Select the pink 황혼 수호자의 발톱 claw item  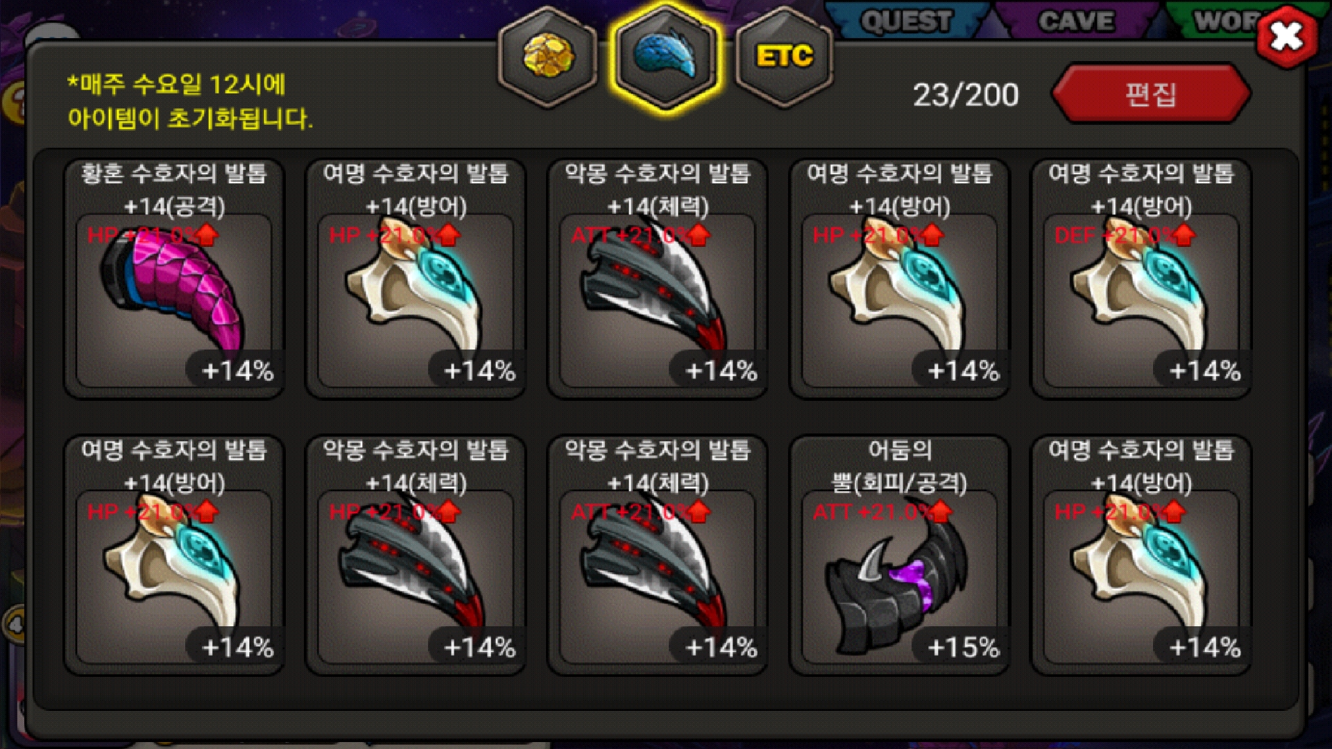(x=174, y=279)
